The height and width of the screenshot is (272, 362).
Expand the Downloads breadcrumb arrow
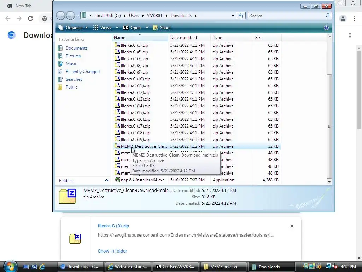tap(196, 16)
